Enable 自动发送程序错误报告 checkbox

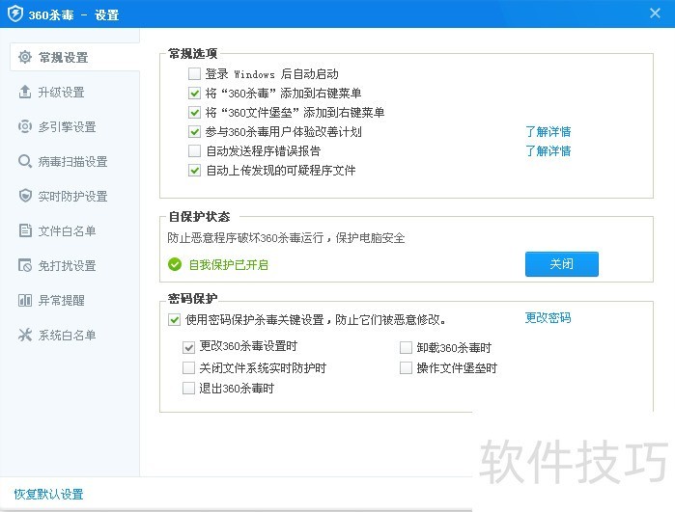194,150
